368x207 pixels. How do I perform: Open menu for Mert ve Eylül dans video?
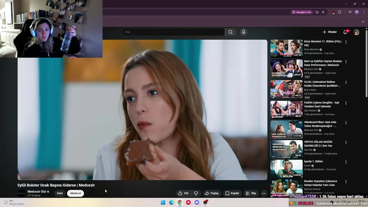click(346, 62)
